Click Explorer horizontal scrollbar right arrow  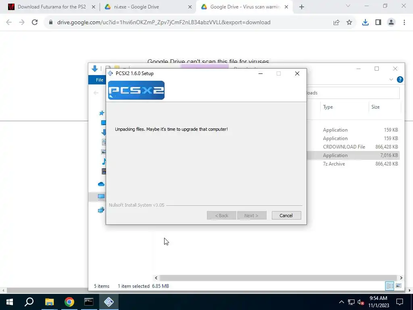[x=401, y=278]
